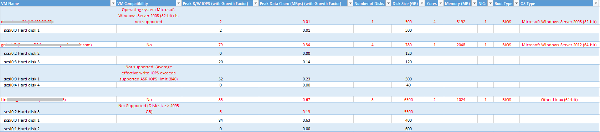
Task: Select disk size value 780
Action: 408,45
